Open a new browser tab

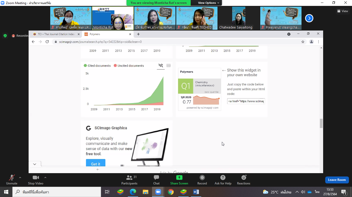tap(138, 34)
